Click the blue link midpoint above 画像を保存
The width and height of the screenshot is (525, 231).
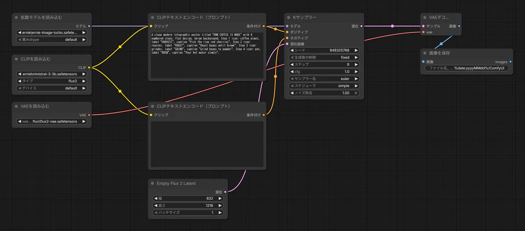coord(441,44)
